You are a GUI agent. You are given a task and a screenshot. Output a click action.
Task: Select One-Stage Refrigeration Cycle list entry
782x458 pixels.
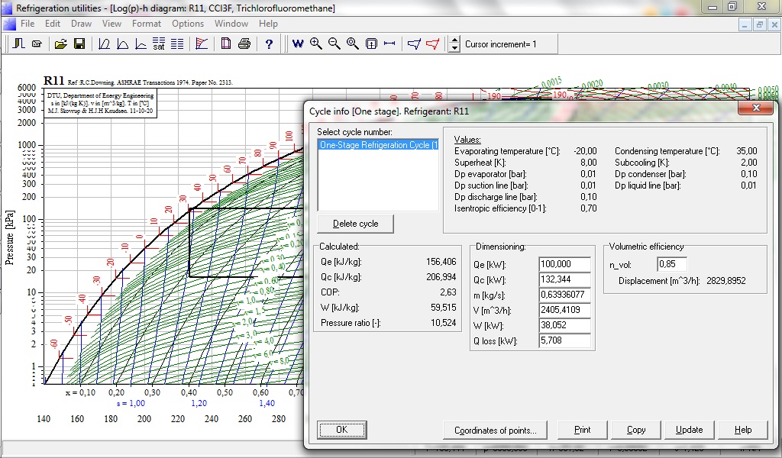(378, 145)
